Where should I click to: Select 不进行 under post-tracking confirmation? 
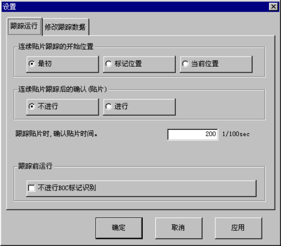pos(63,107)
